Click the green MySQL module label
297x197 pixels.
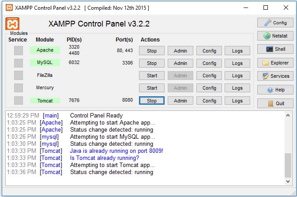(x=45, y=62)
